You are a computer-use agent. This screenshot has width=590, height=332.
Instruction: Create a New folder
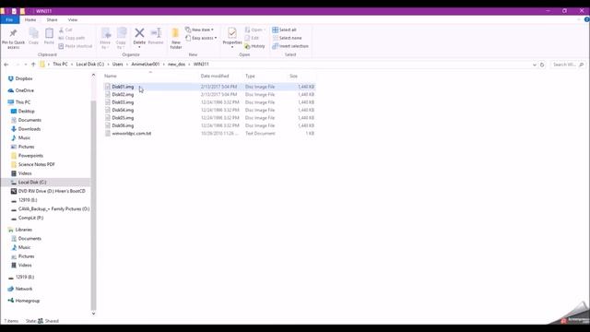point(176,38)
